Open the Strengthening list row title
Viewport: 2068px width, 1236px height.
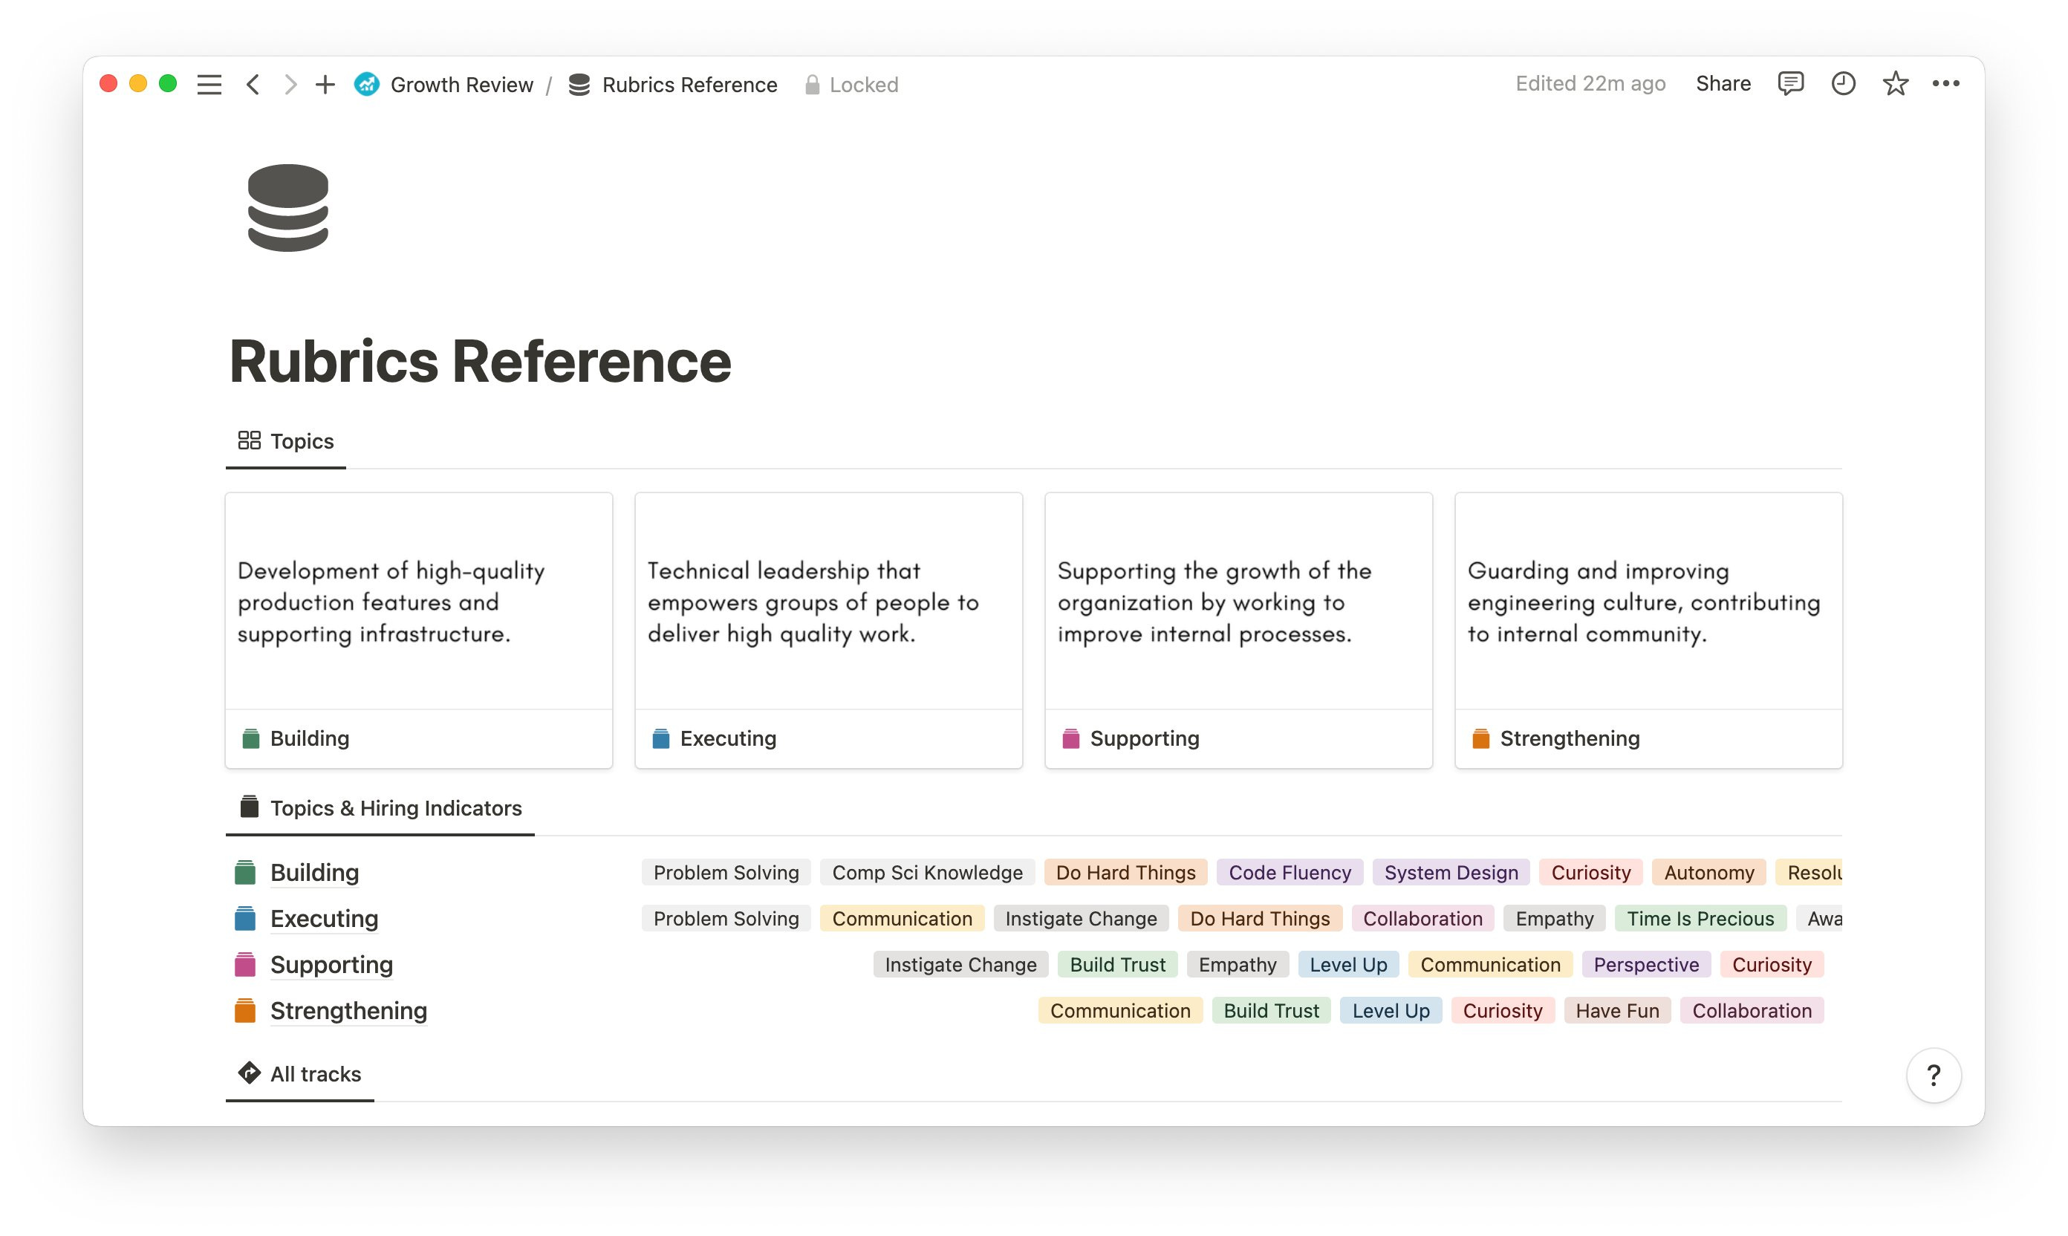pos(348,1009)
